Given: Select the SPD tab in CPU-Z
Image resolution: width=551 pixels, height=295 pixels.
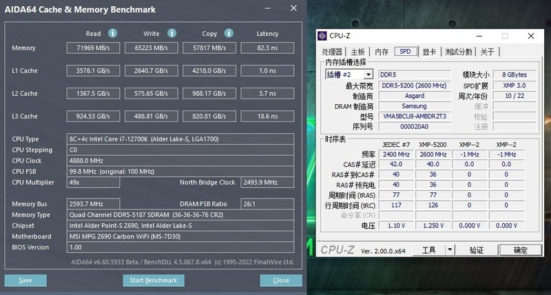Looking at the screenshot, I should pos(405,51).
